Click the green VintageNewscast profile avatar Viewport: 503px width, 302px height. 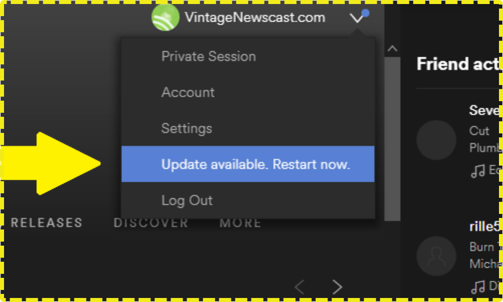[165, 17]
